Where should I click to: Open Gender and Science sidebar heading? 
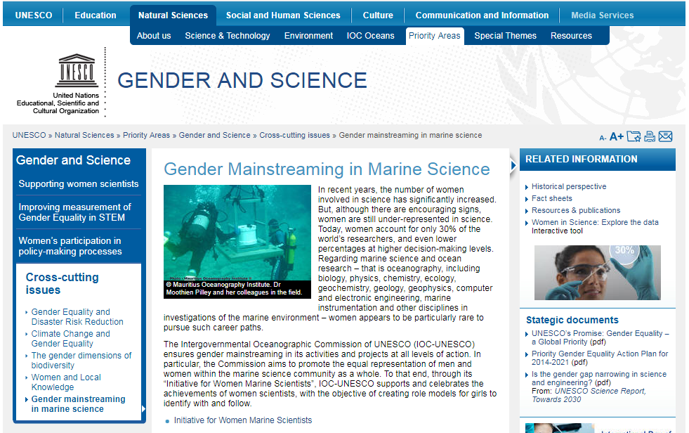tap(73, 160)
